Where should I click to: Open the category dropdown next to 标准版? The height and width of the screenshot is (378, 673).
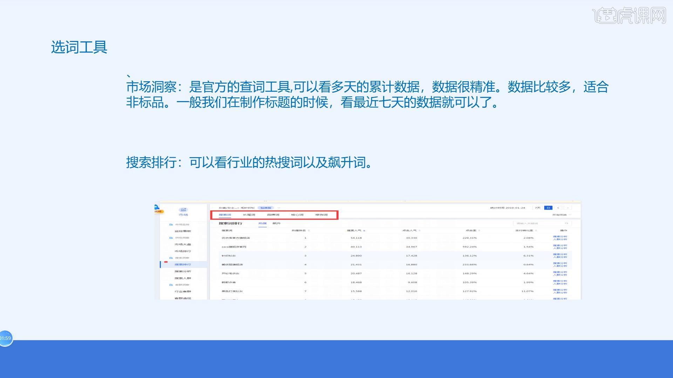click(279, 208)
